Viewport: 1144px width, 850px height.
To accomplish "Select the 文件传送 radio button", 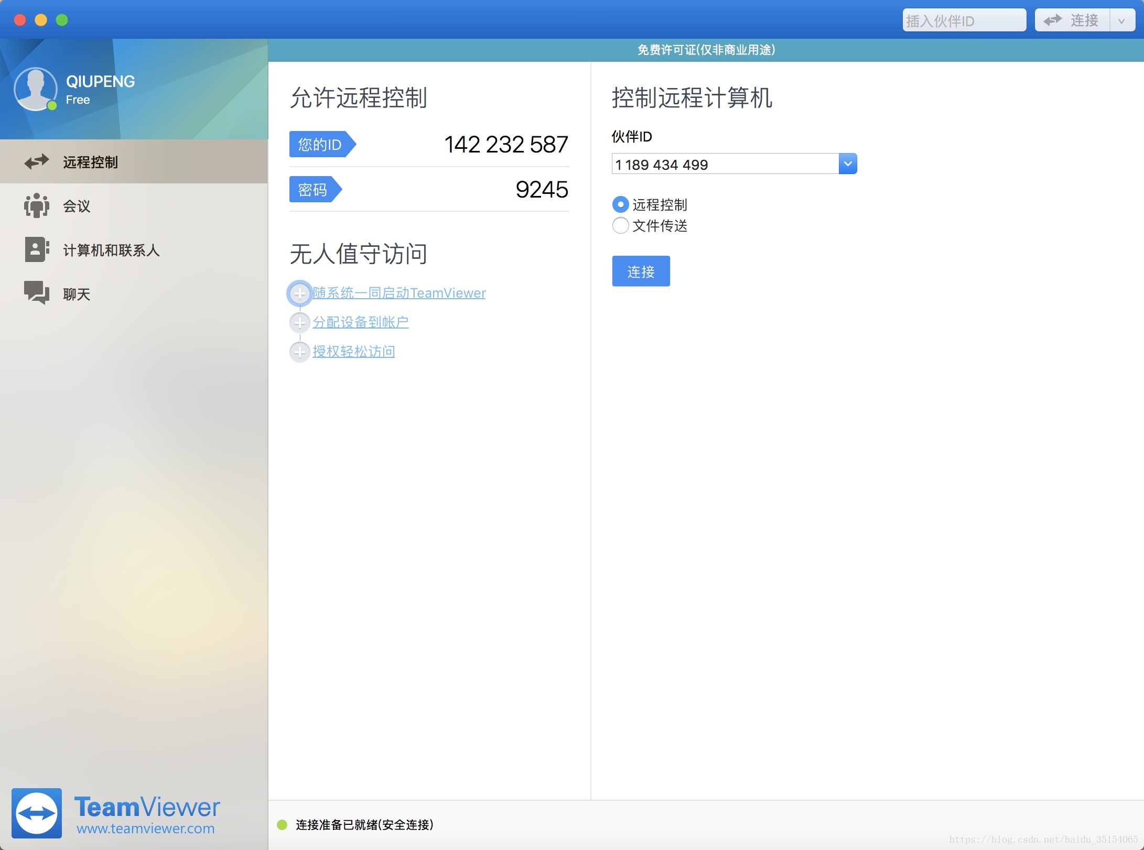I will [x=620, y=226].
